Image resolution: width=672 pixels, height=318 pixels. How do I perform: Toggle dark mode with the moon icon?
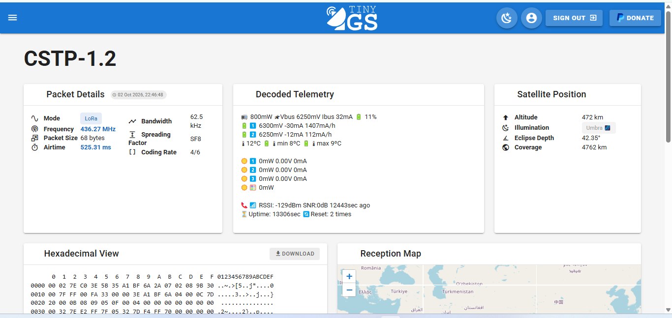pyautogui.click(x=506, y=18)
